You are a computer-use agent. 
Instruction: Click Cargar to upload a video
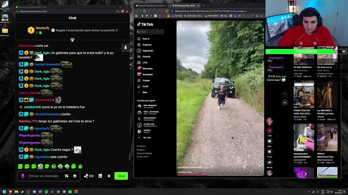(144, 80)
